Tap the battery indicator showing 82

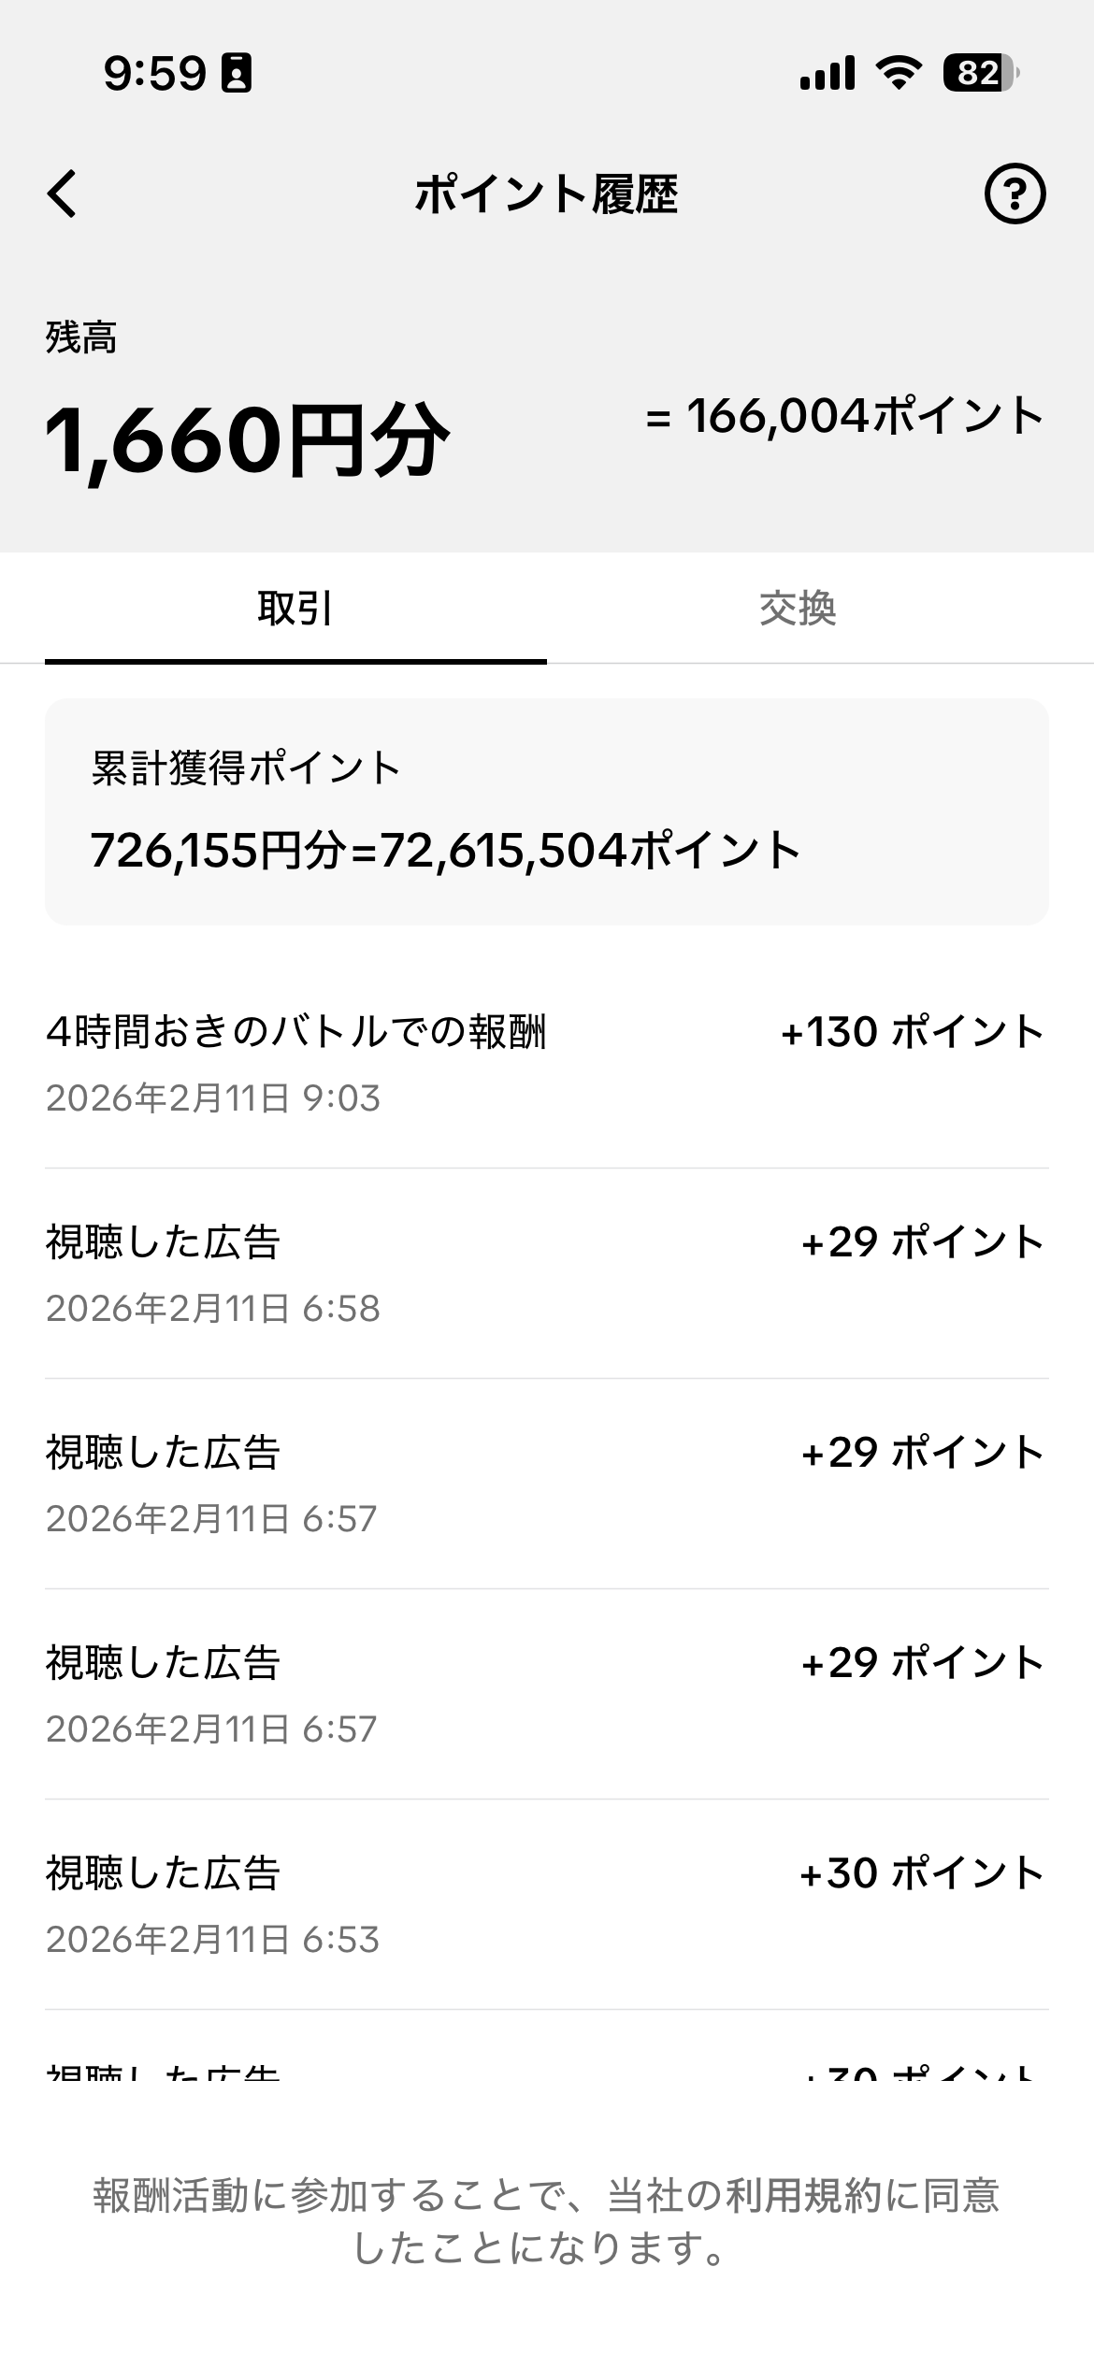pos(980,72)
